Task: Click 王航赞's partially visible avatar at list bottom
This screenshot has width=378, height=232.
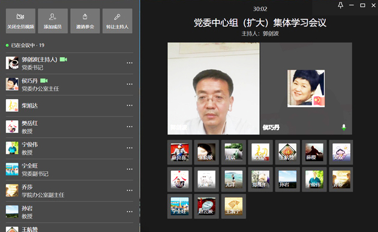Action: [x=12, y=230]
